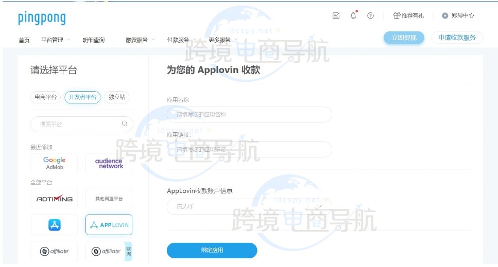This screenshot has width=498, height=267.
Task: Open 账号中心 account menu
Action: pos(458,15)
